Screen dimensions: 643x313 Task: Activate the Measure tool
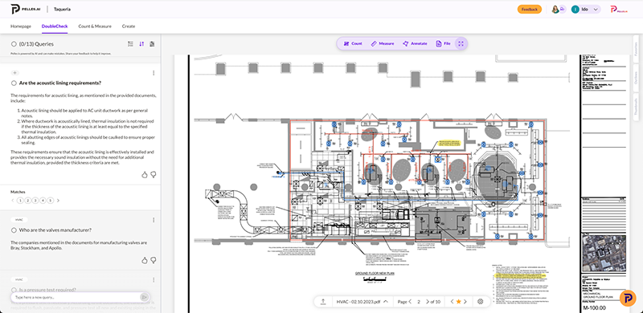(383, 43)
